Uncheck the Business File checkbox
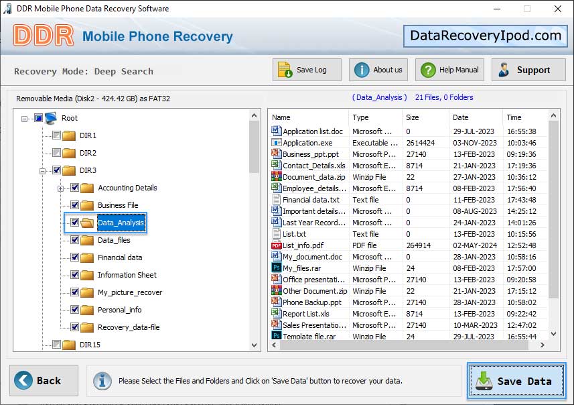Screen dimensions: 574x405 [x=74, y=205]
